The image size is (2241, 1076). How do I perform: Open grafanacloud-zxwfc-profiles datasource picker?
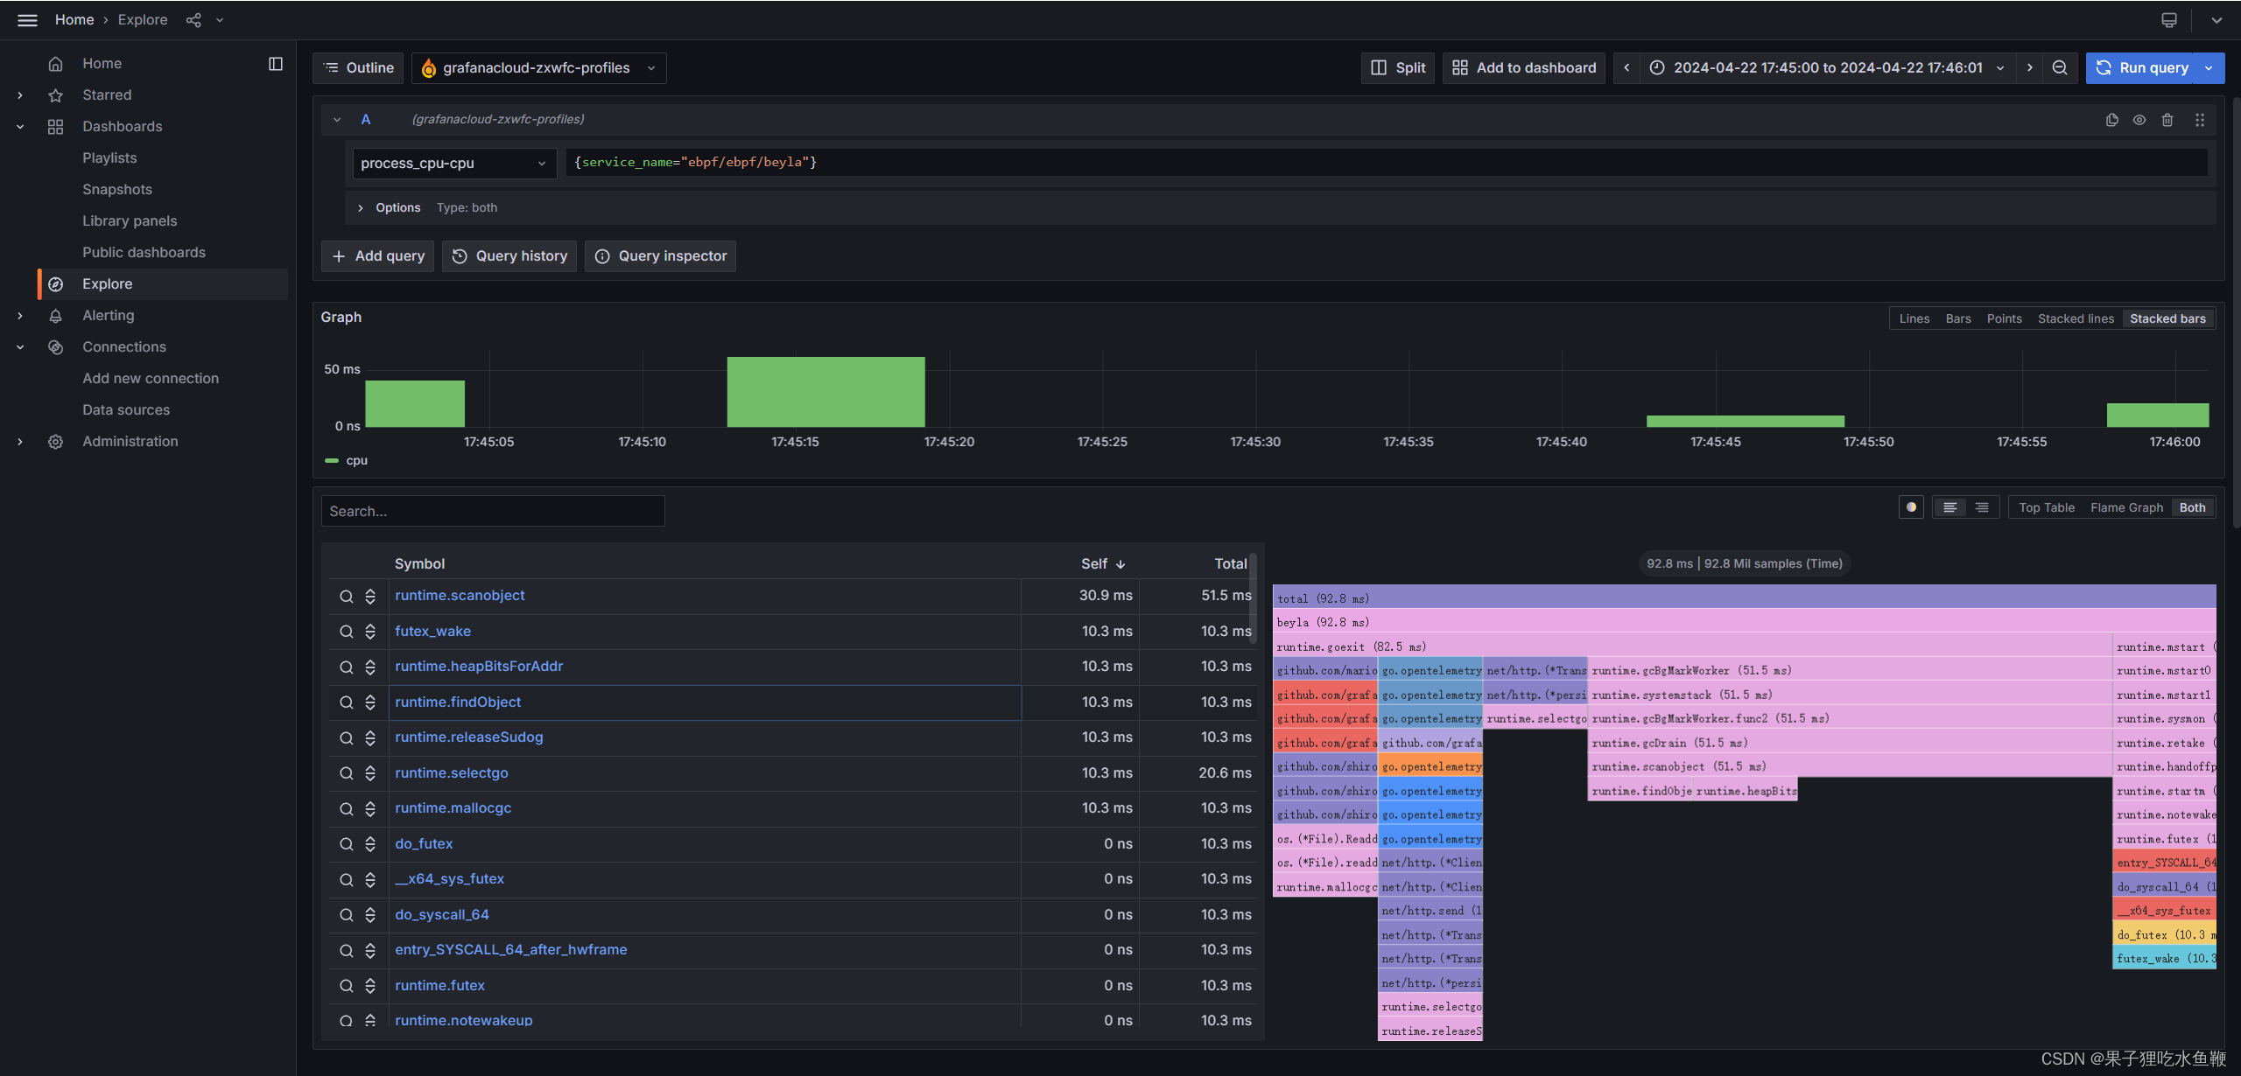(538, 67)
